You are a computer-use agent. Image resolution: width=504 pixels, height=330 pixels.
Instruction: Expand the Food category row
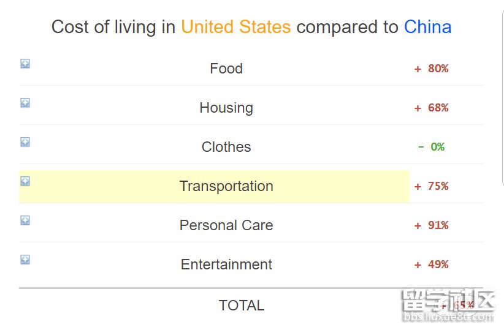(x=25, y=64)
